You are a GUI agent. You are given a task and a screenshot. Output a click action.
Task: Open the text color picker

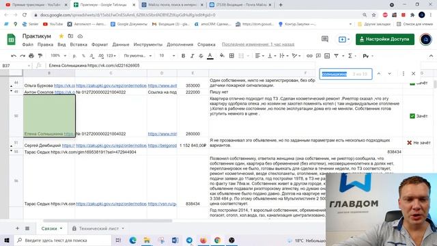[x=210, y=56]
